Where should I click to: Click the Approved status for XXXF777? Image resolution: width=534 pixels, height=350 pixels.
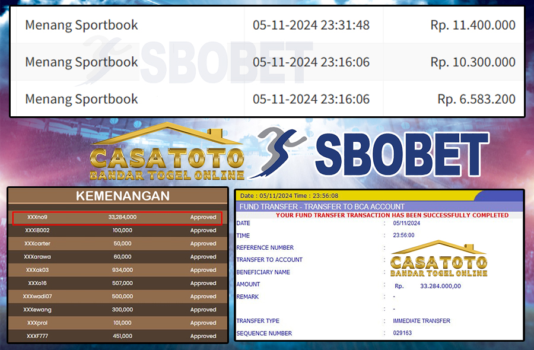click(x=203, y=336)
